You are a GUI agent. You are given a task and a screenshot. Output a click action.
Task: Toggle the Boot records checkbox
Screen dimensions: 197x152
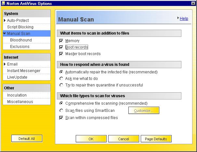[61, 47]
